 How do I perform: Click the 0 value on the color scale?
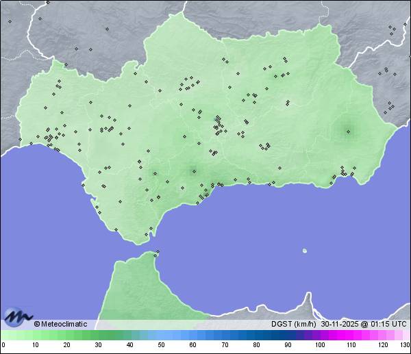coord(3,344)
